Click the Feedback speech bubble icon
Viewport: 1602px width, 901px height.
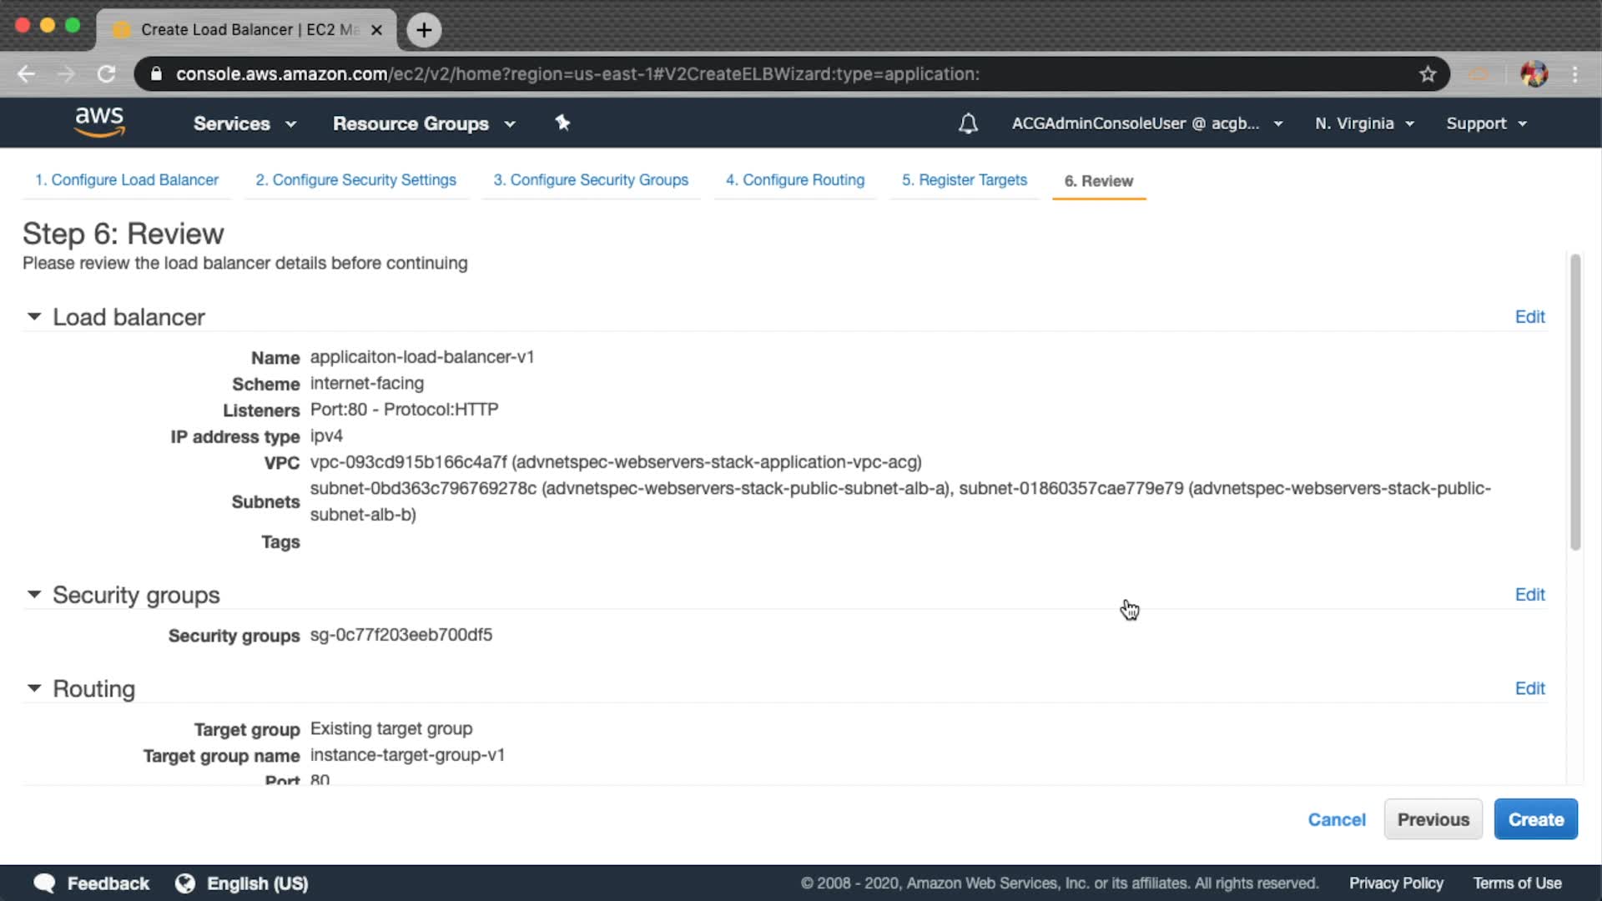[44, 883]
